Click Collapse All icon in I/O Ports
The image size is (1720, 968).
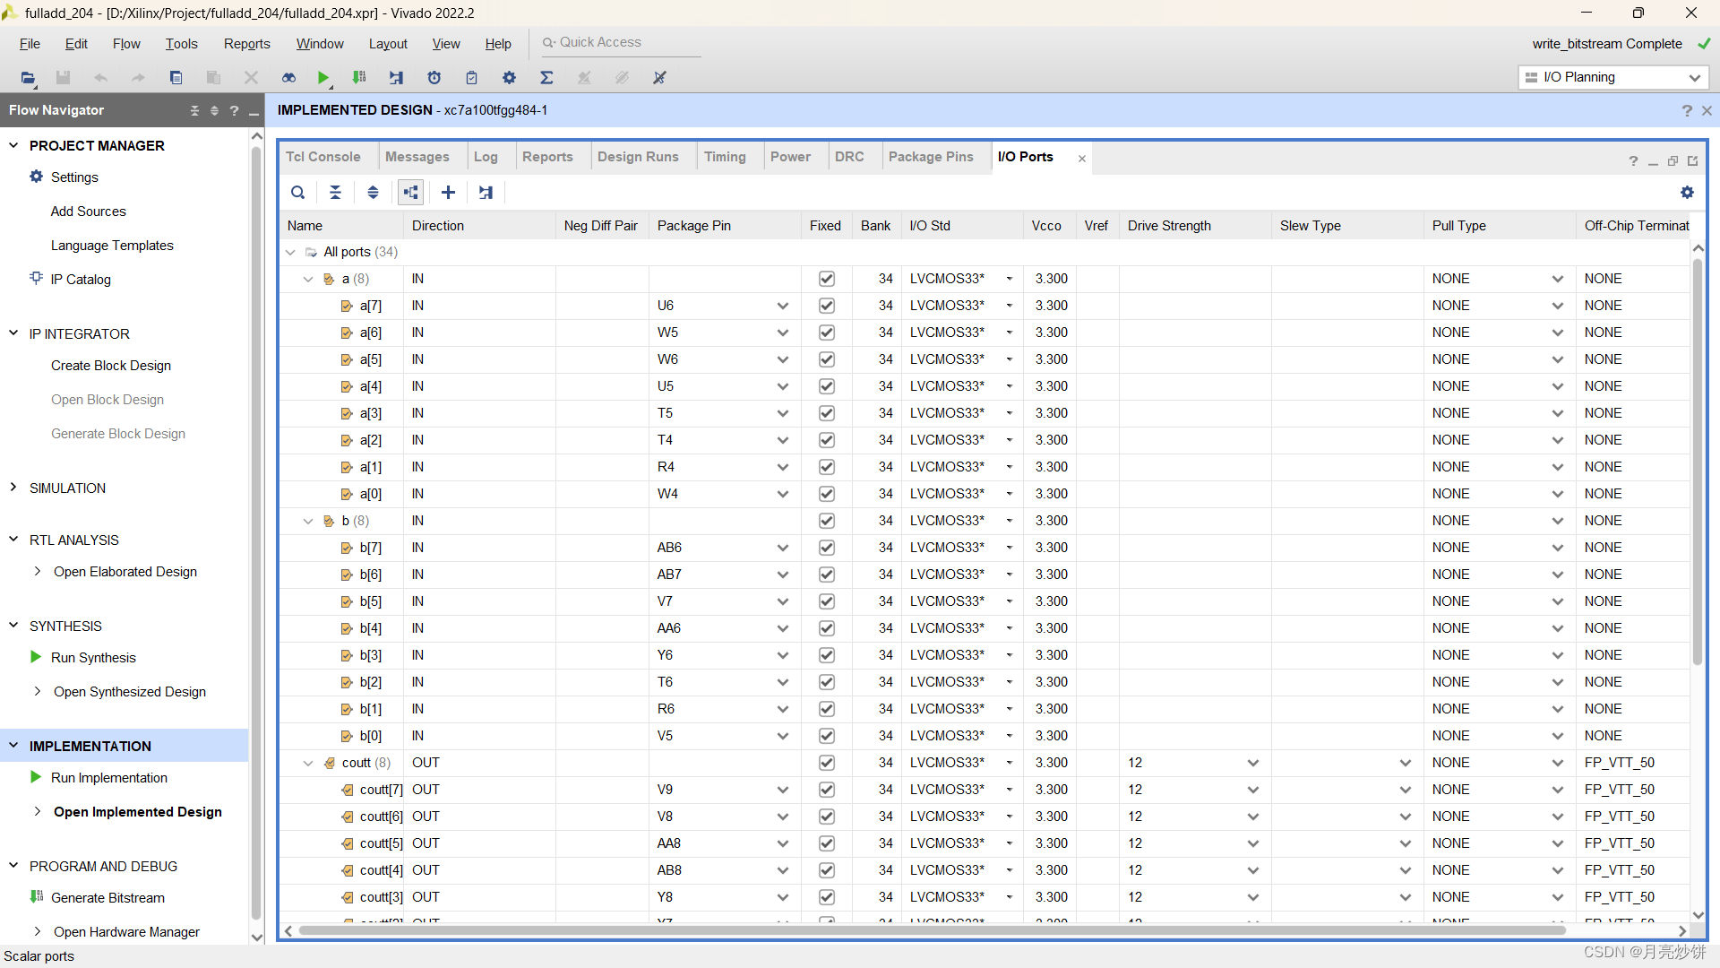pos(336,193)
